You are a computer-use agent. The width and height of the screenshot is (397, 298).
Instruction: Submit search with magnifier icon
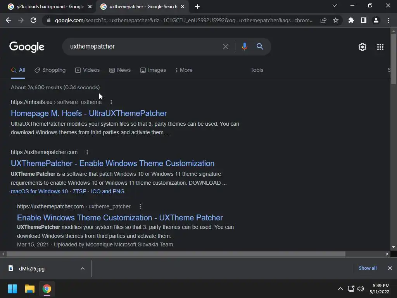(x=260, y=47)
